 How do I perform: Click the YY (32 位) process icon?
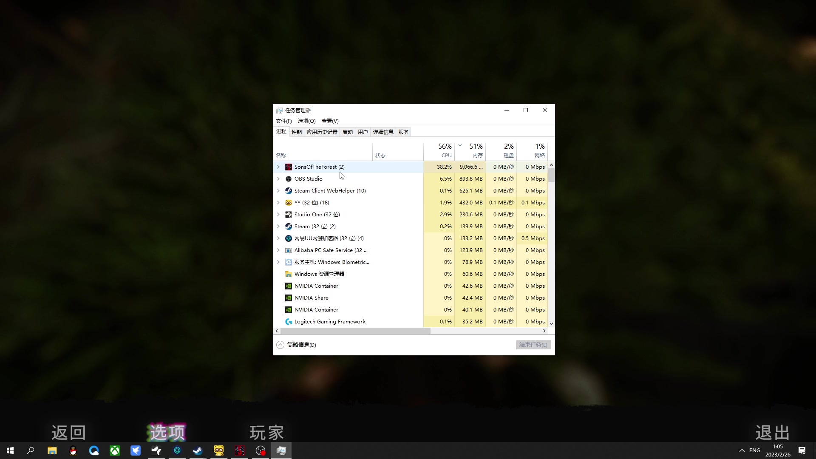click(x=289, y=203)
